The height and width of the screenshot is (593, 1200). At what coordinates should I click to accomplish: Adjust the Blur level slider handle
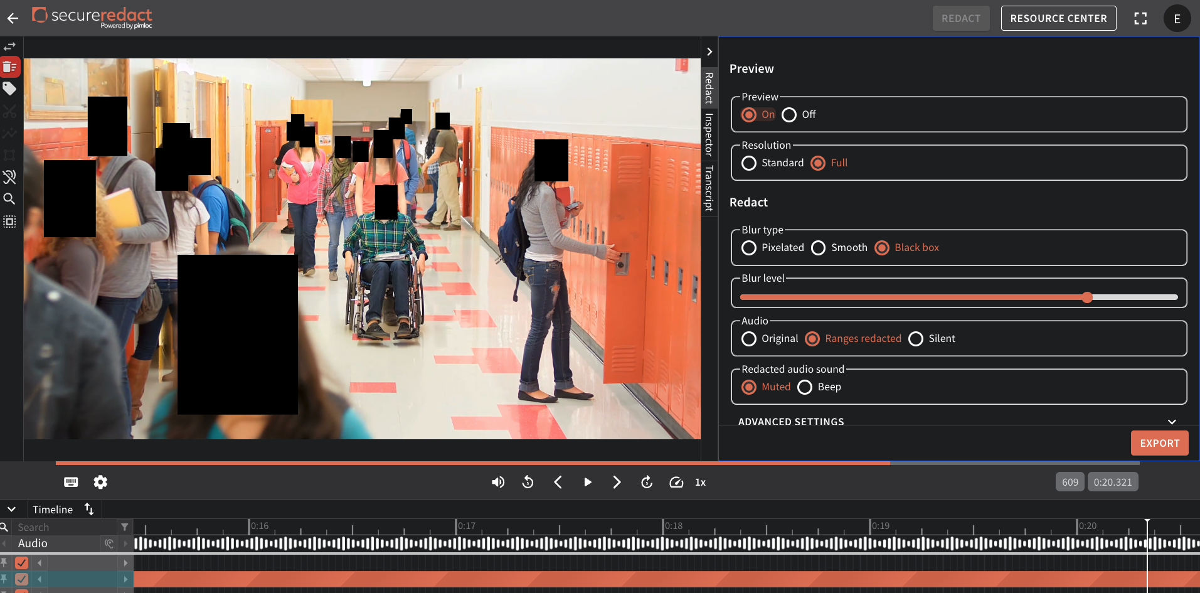tap(1087, 297)
